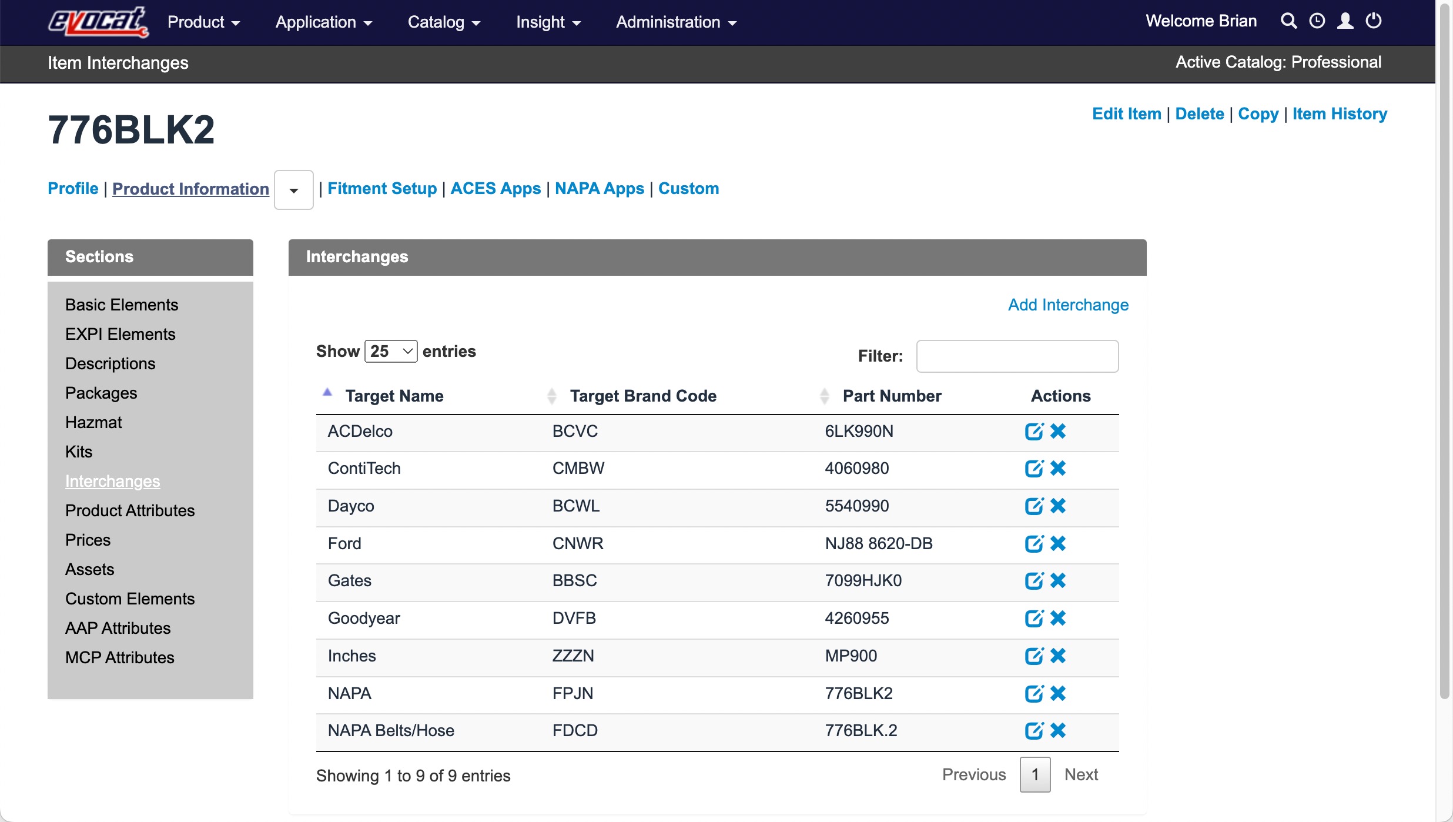The image size is (1453, 822).
Task: Go to the Profile tab
Action: click(x=73, y=188)
